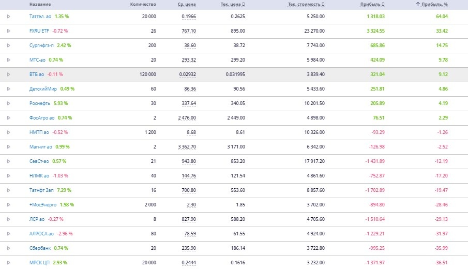
Task: Click the sort arrow before Прибыль, %
Action: [418, 4]
